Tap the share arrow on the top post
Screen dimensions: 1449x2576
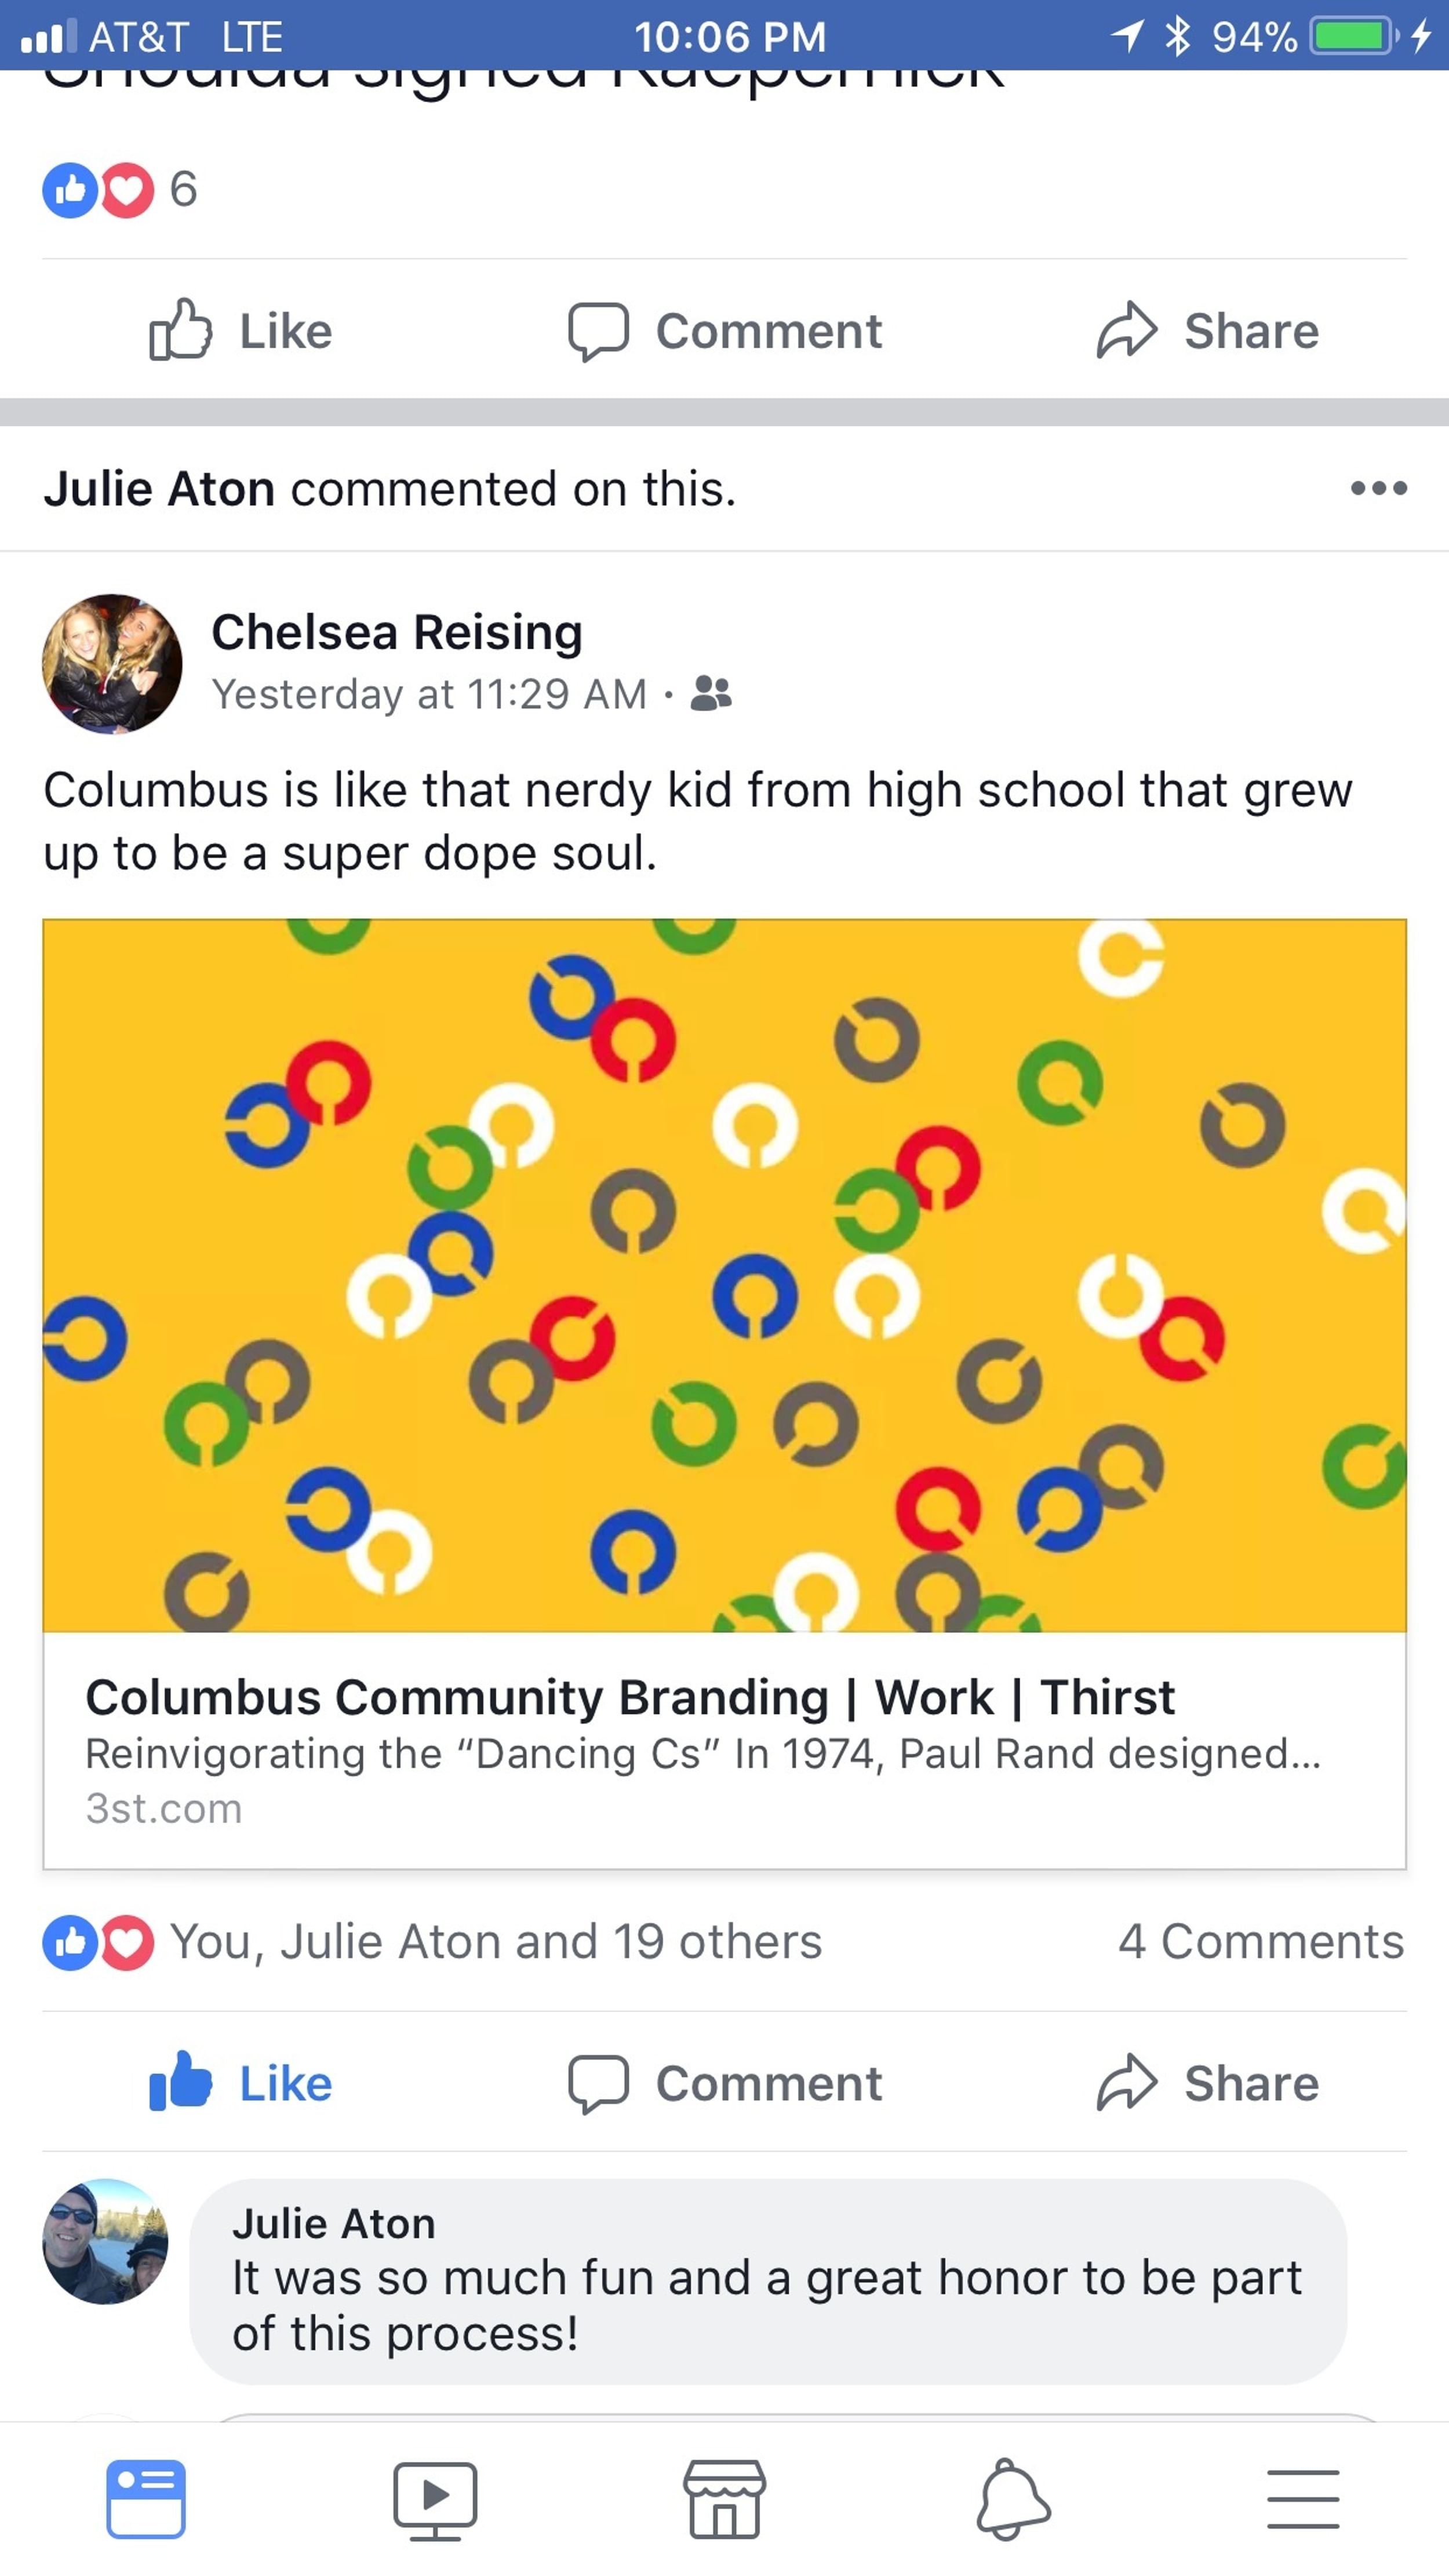[x=1207, y=330]
